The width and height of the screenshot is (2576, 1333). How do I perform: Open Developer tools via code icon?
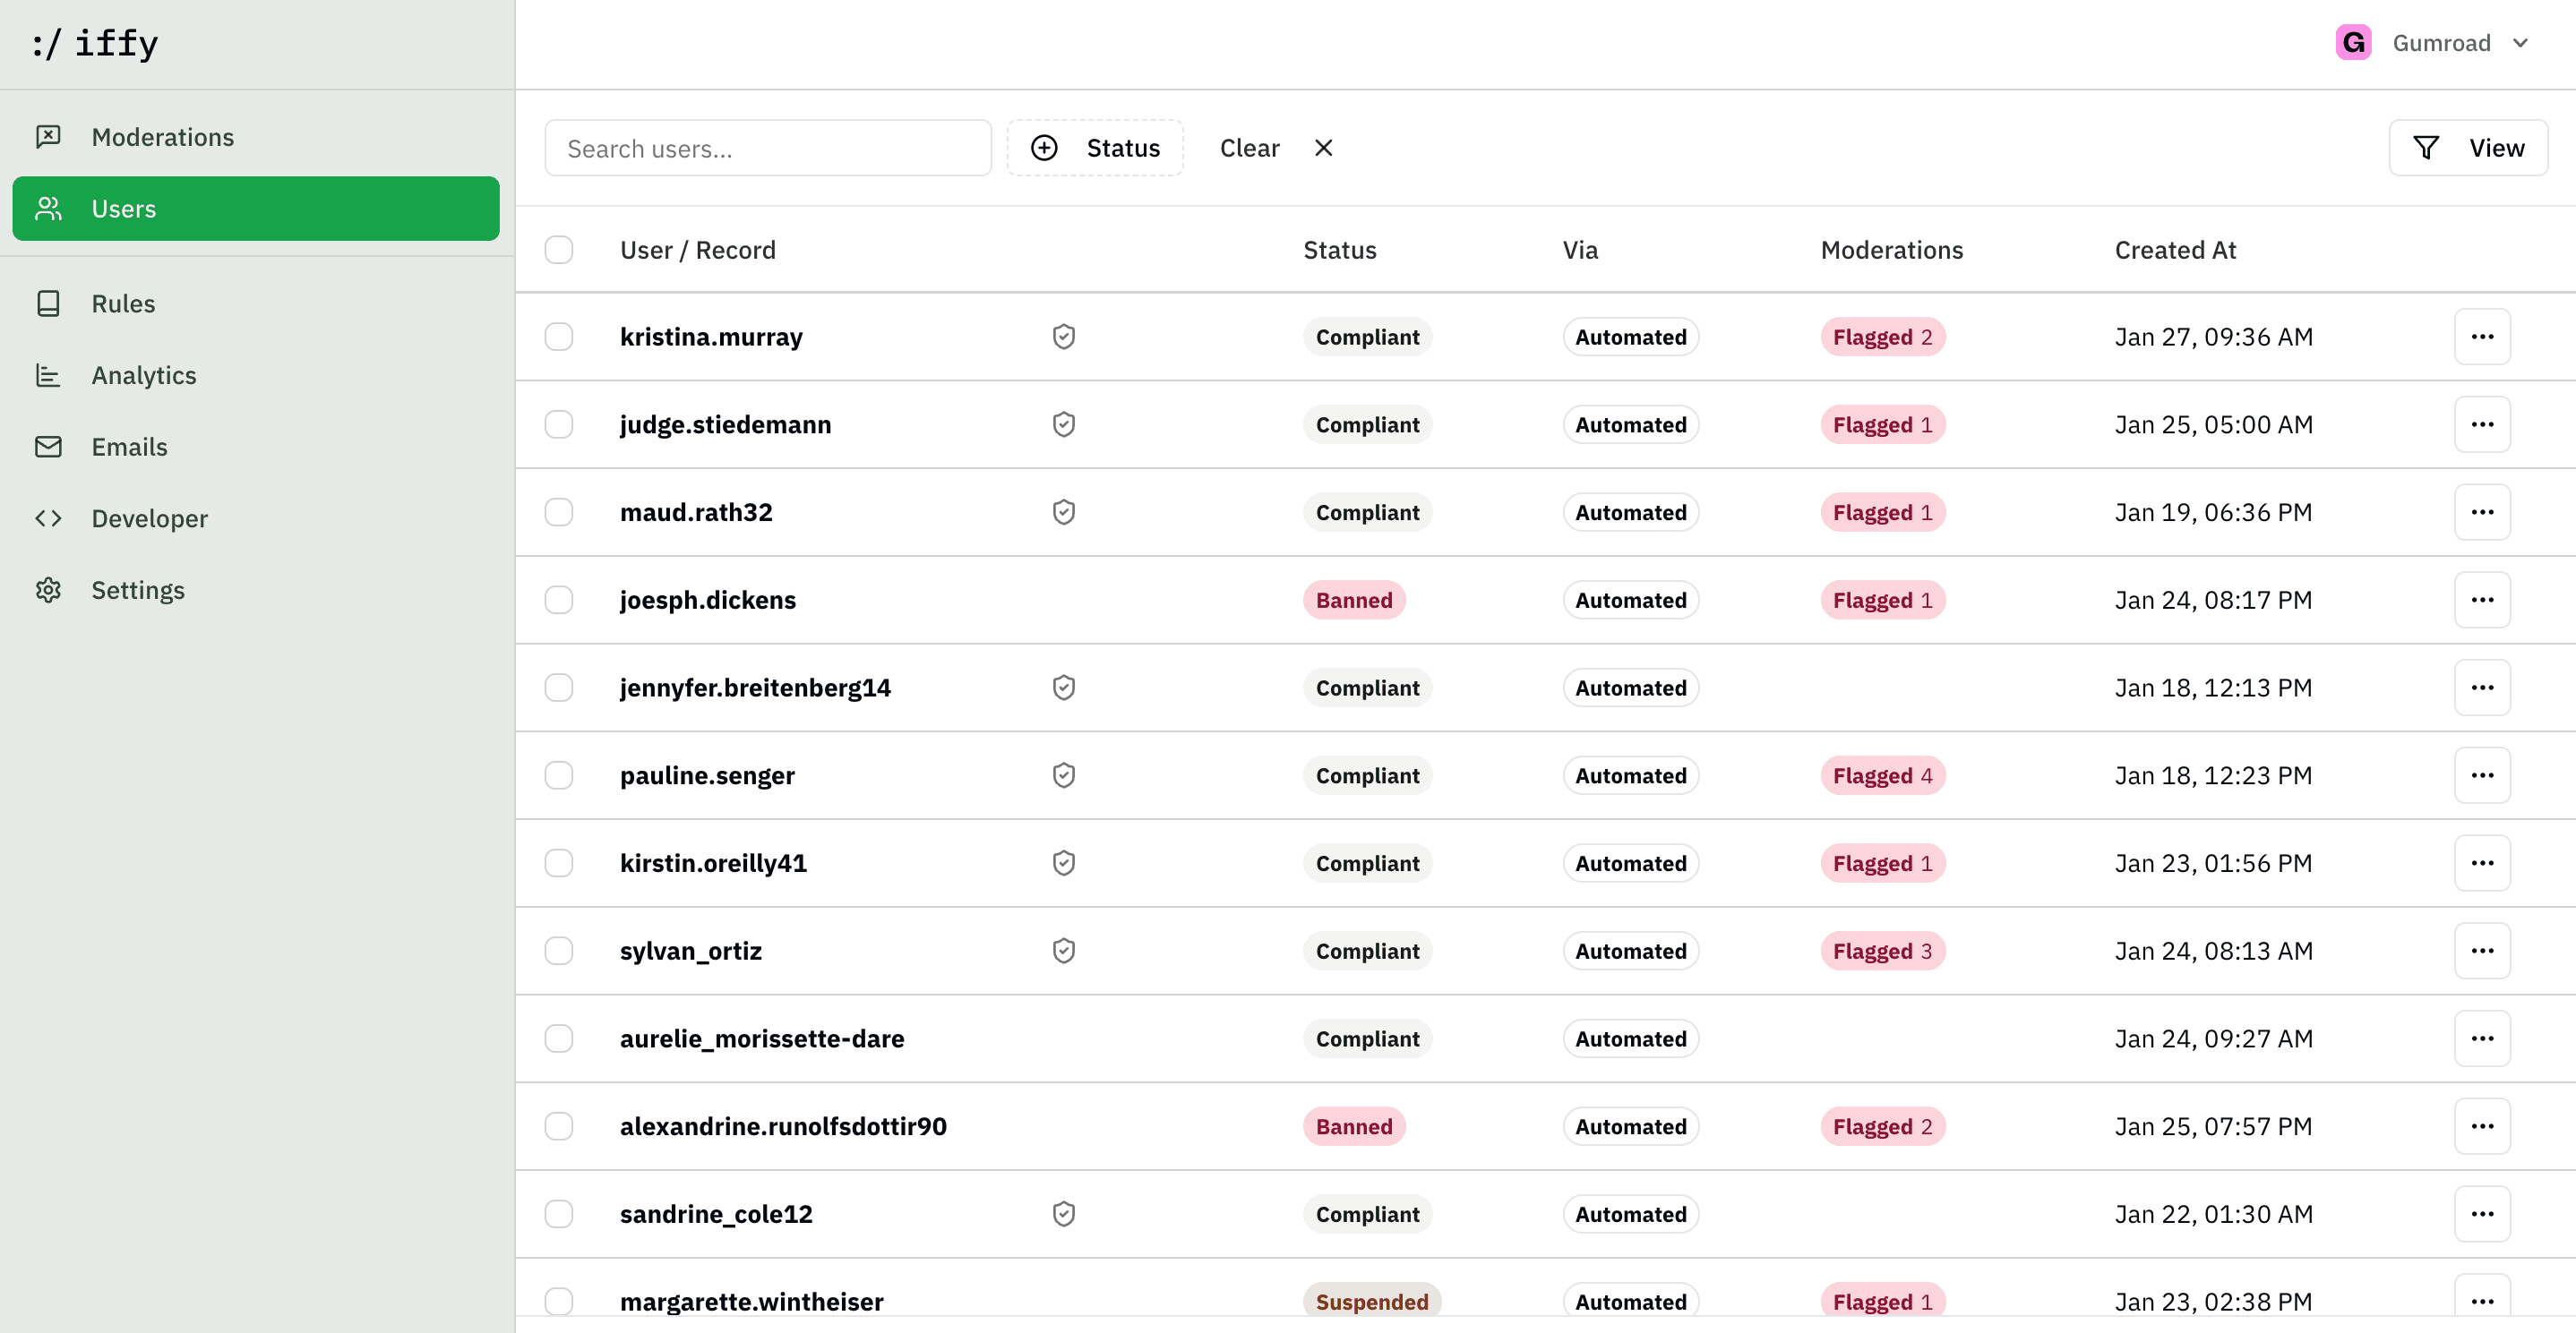coord(48,517)
